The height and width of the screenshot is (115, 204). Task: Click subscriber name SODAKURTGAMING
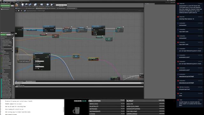(133, 109)
